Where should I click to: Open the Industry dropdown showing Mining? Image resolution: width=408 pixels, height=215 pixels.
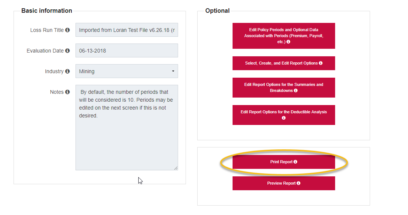click(127, 71)
